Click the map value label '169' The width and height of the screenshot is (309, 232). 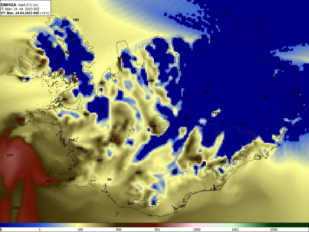click(216, 113)
